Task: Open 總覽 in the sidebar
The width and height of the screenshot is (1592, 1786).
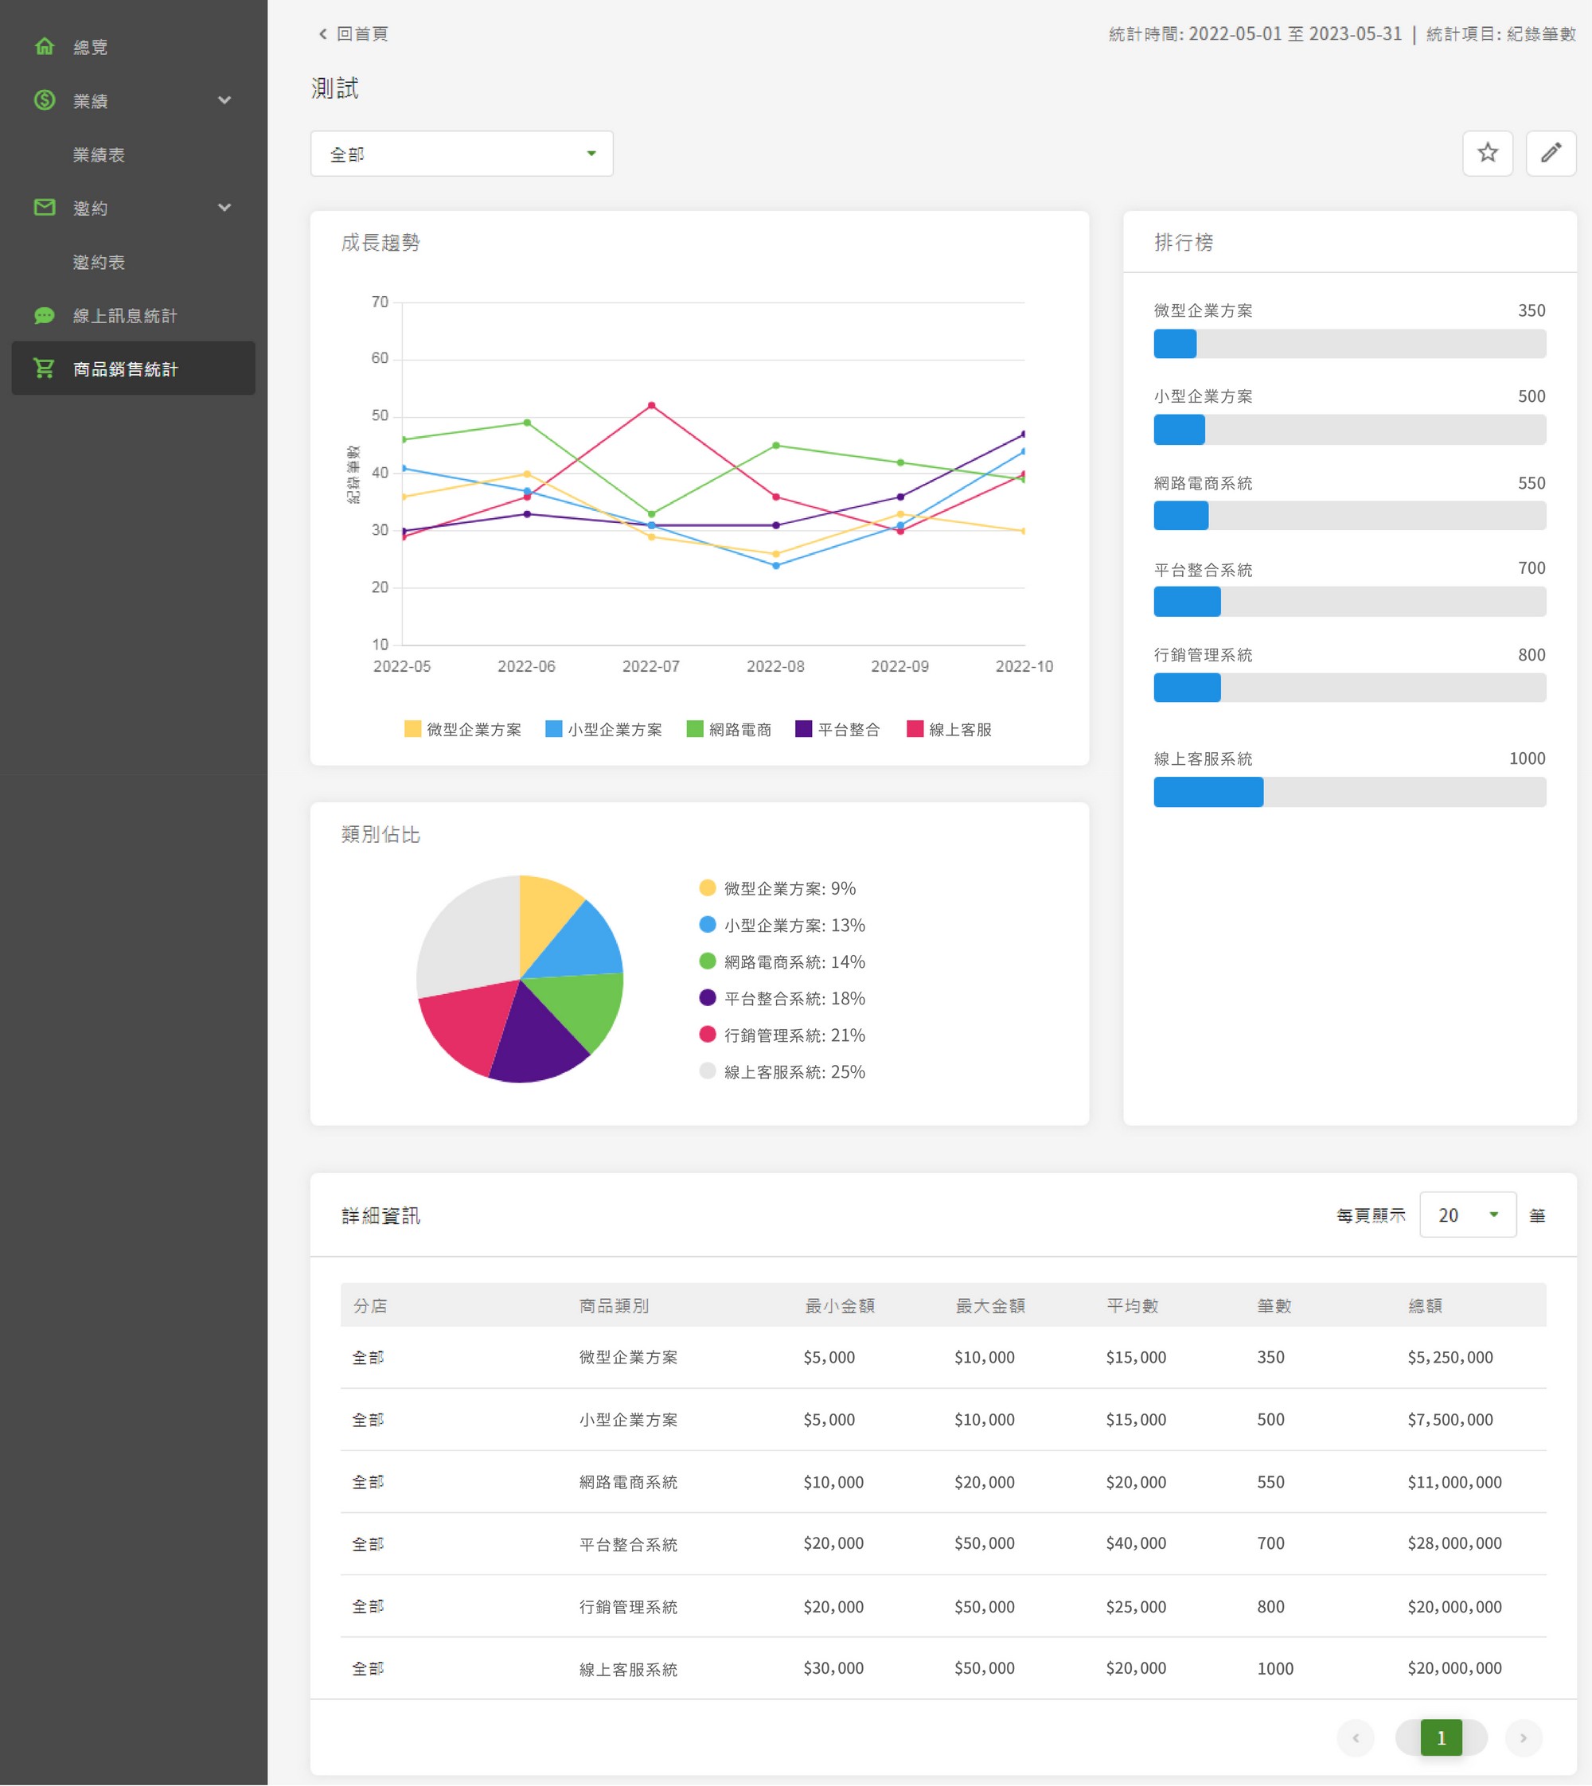Action: point(133,46)
